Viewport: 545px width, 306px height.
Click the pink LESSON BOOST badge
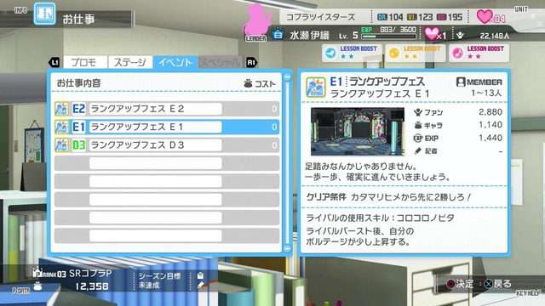pyautogui.click(x=479, y=53)
